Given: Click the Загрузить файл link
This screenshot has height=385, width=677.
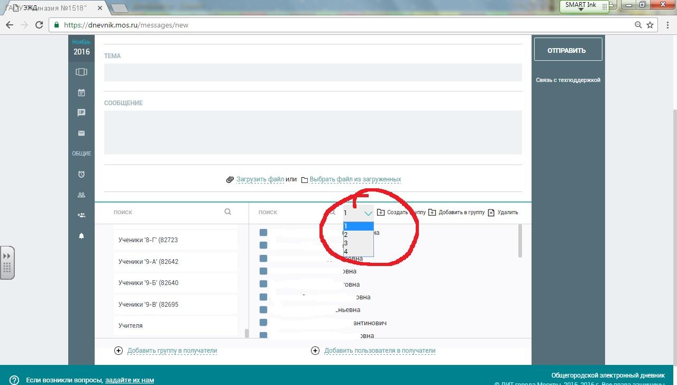Looking at the screenshot, I should click(260, 179).
